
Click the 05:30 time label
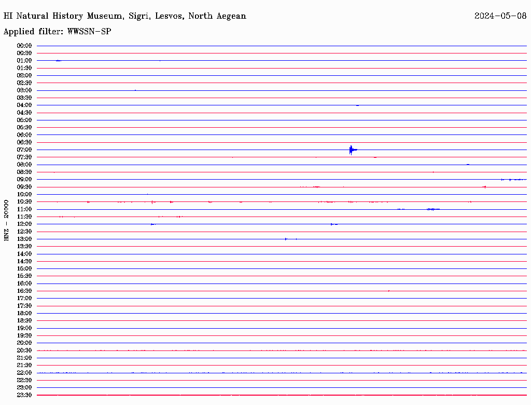[x=24, y=128]
